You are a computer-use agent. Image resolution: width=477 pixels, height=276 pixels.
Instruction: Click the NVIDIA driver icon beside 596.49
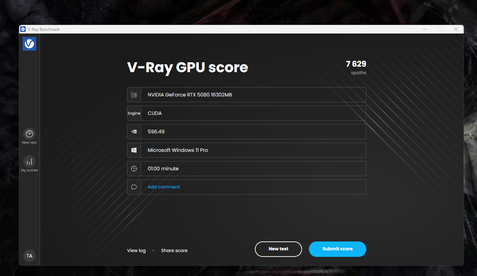(x=134, y=132)
